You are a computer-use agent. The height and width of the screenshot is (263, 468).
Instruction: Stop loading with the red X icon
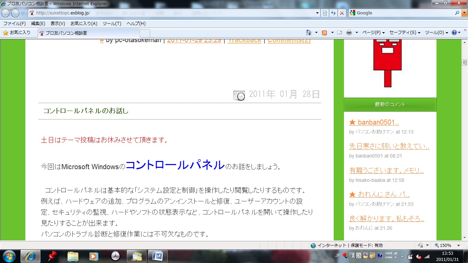pos(342,13)
